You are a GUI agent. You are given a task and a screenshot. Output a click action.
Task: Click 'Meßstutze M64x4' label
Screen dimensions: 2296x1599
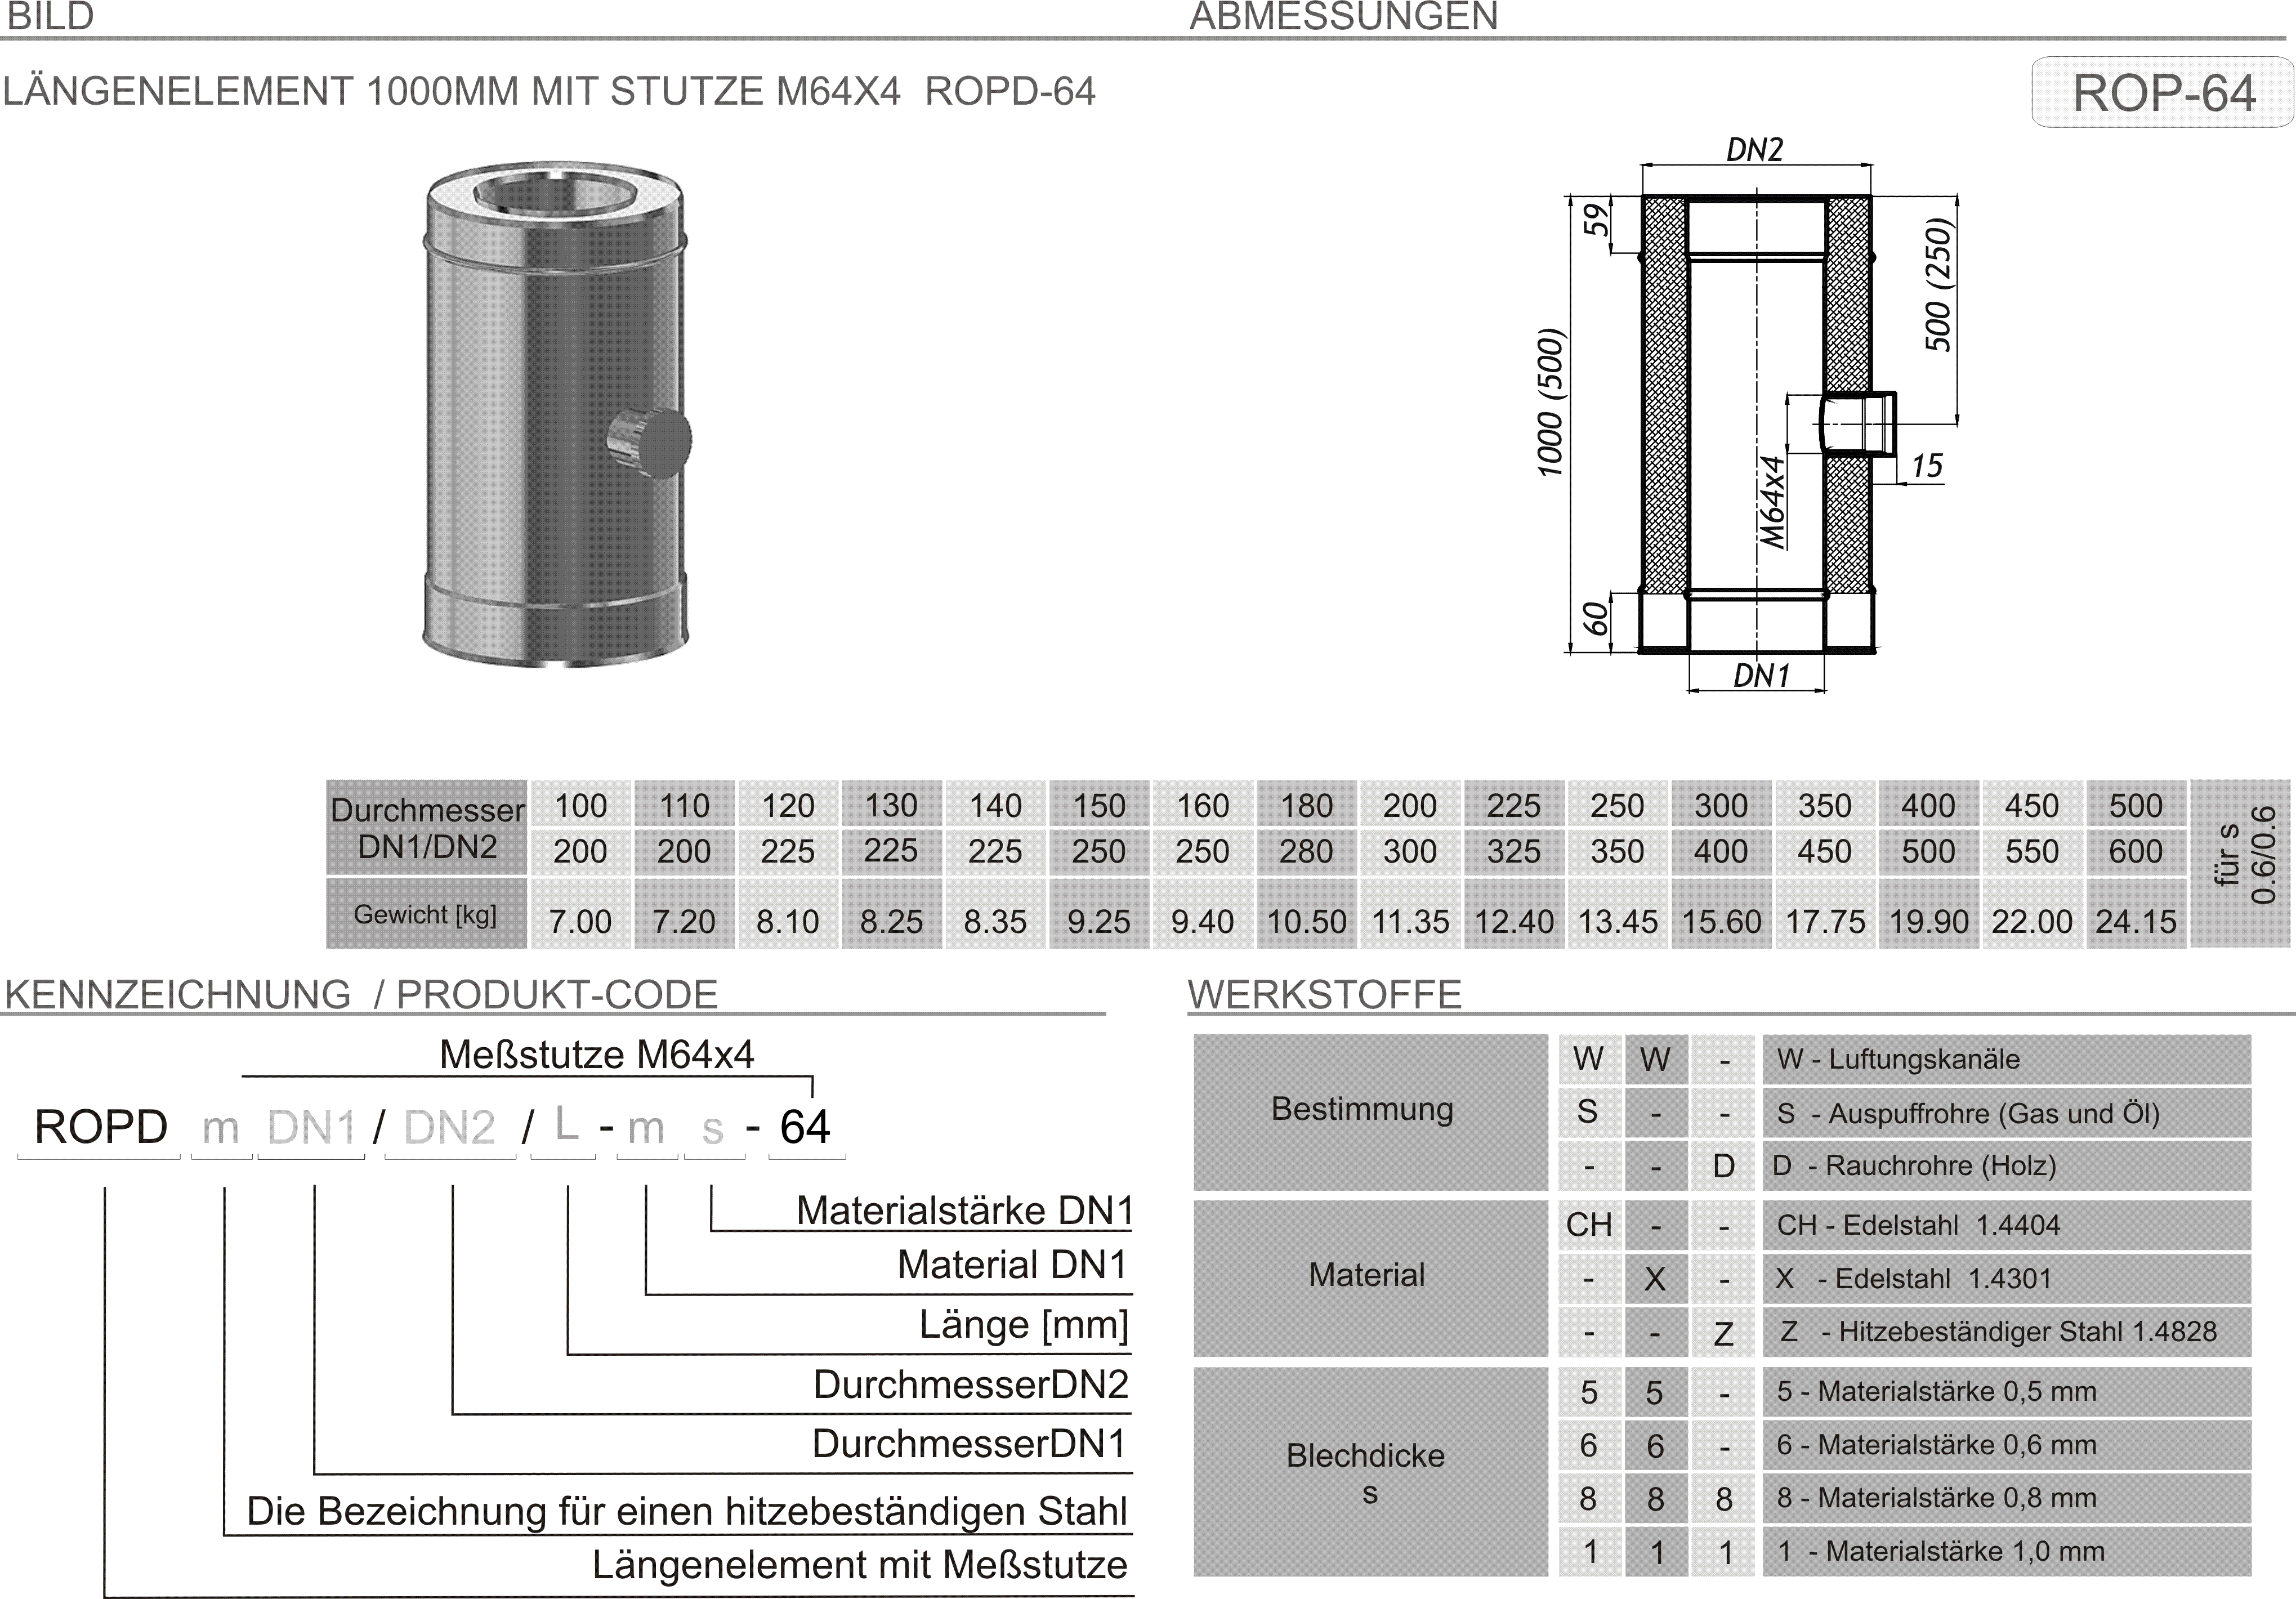coord(597,1054)
